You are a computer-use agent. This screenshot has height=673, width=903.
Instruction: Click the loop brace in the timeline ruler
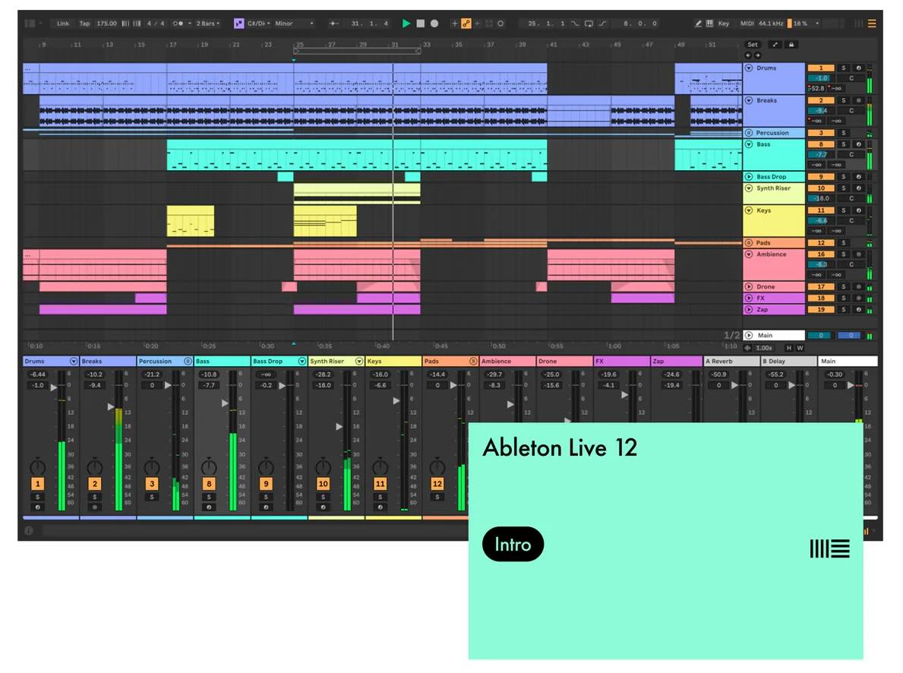click(x=357, y=52)
